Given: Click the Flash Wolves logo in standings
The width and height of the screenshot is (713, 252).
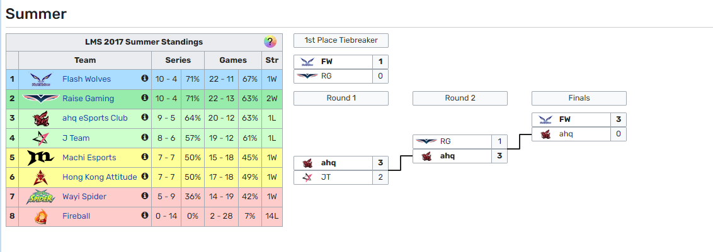Looking at the screenshot, I should tap(41, 79).
